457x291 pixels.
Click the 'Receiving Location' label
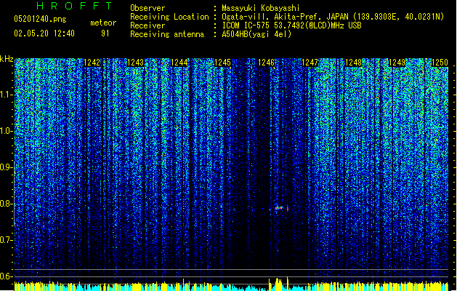[x=169, y=17]
